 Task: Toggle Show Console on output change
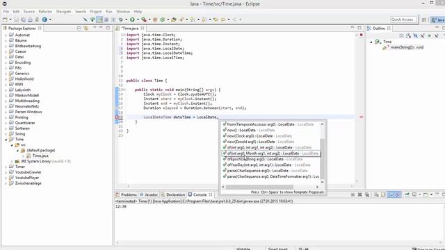pyautogui.click(x=391, y=194)
